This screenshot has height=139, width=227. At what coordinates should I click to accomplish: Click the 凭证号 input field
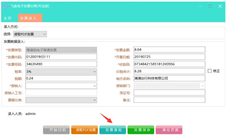(169, 93)
